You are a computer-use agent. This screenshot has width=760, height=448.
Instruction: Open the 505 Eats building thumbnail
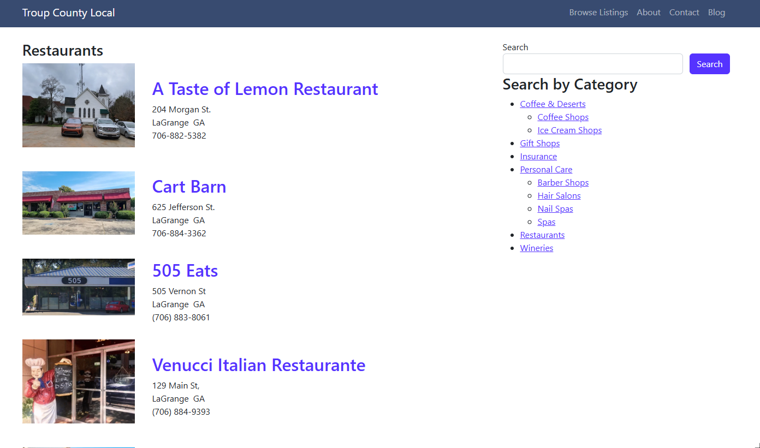point(79,287)
